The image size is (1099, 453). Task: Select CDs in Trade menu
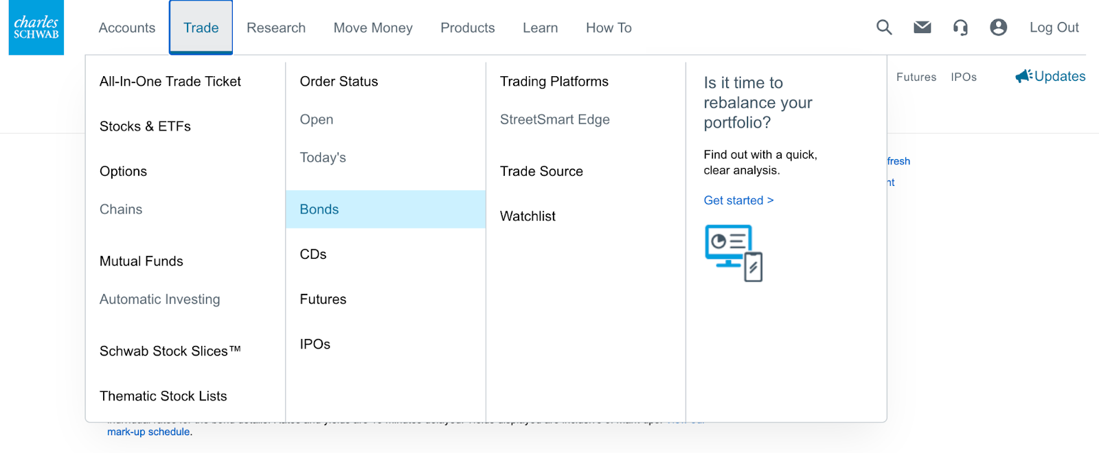pos(313,255)
